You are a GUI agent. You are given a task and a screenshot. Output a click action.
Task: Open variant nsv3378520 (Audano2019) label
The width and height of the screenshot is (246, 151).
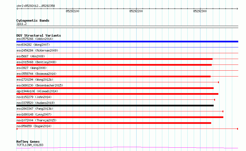click(x=36, y=103)
